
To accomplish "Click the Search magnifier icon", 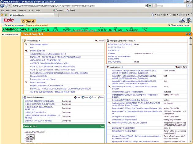I will 188,6.
